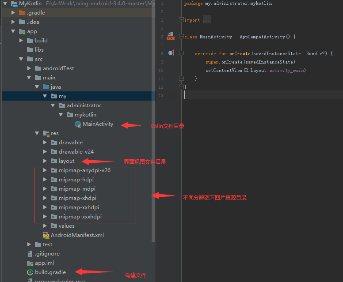This screenshot has height=282, width=343.
Task: Click the libs folder icon
Action: [x=30, y=50]
